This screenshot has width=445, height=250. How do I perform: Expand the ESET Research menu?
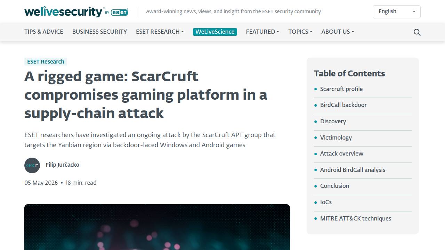tap(160, 32)
